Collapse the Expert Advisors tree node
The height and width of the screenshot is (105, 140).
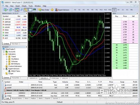point(4,69)
